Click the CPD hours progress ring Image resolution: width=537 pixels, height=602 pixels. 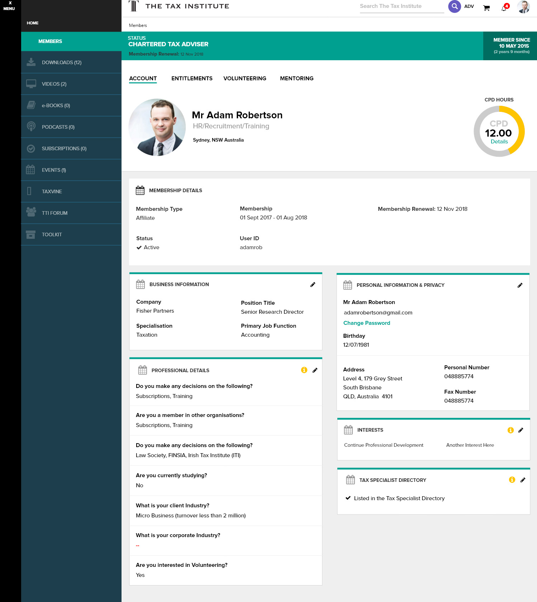point(499,131)
